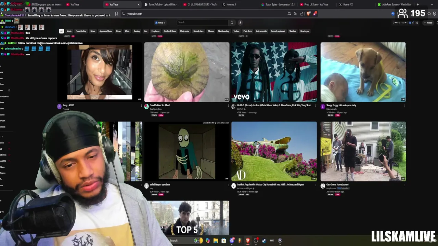Choose the White noise chip

[x=184, y=31]
